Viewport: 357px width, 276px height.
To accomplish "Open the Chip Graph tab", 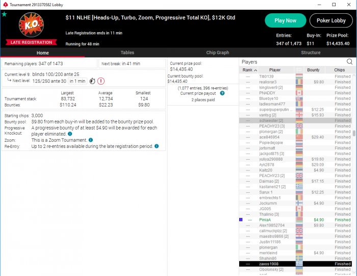I will [218, 53].
